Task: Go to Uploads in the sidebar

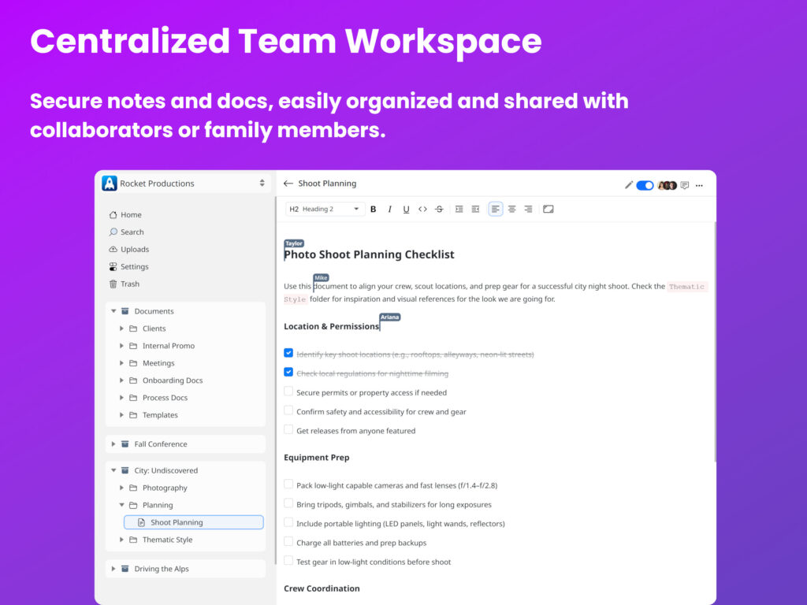Action: click(135, 250)
